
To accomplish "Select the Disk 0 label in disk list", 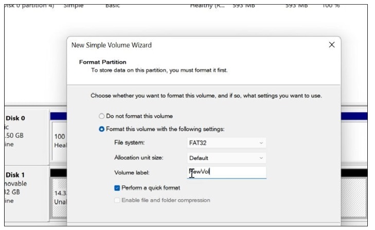I will [x=15, y=118].
